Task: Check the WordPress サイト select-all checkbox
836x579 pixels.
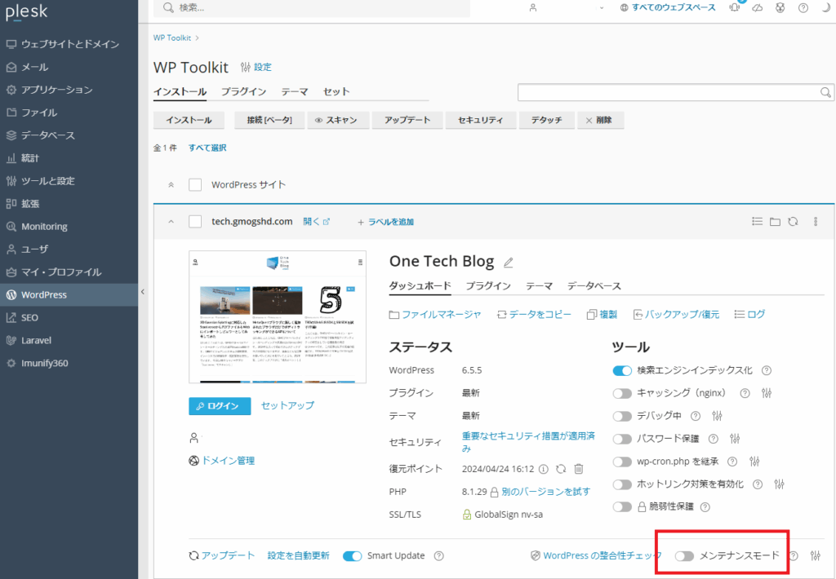Action: pyautogui.click(x=195, y=184)
